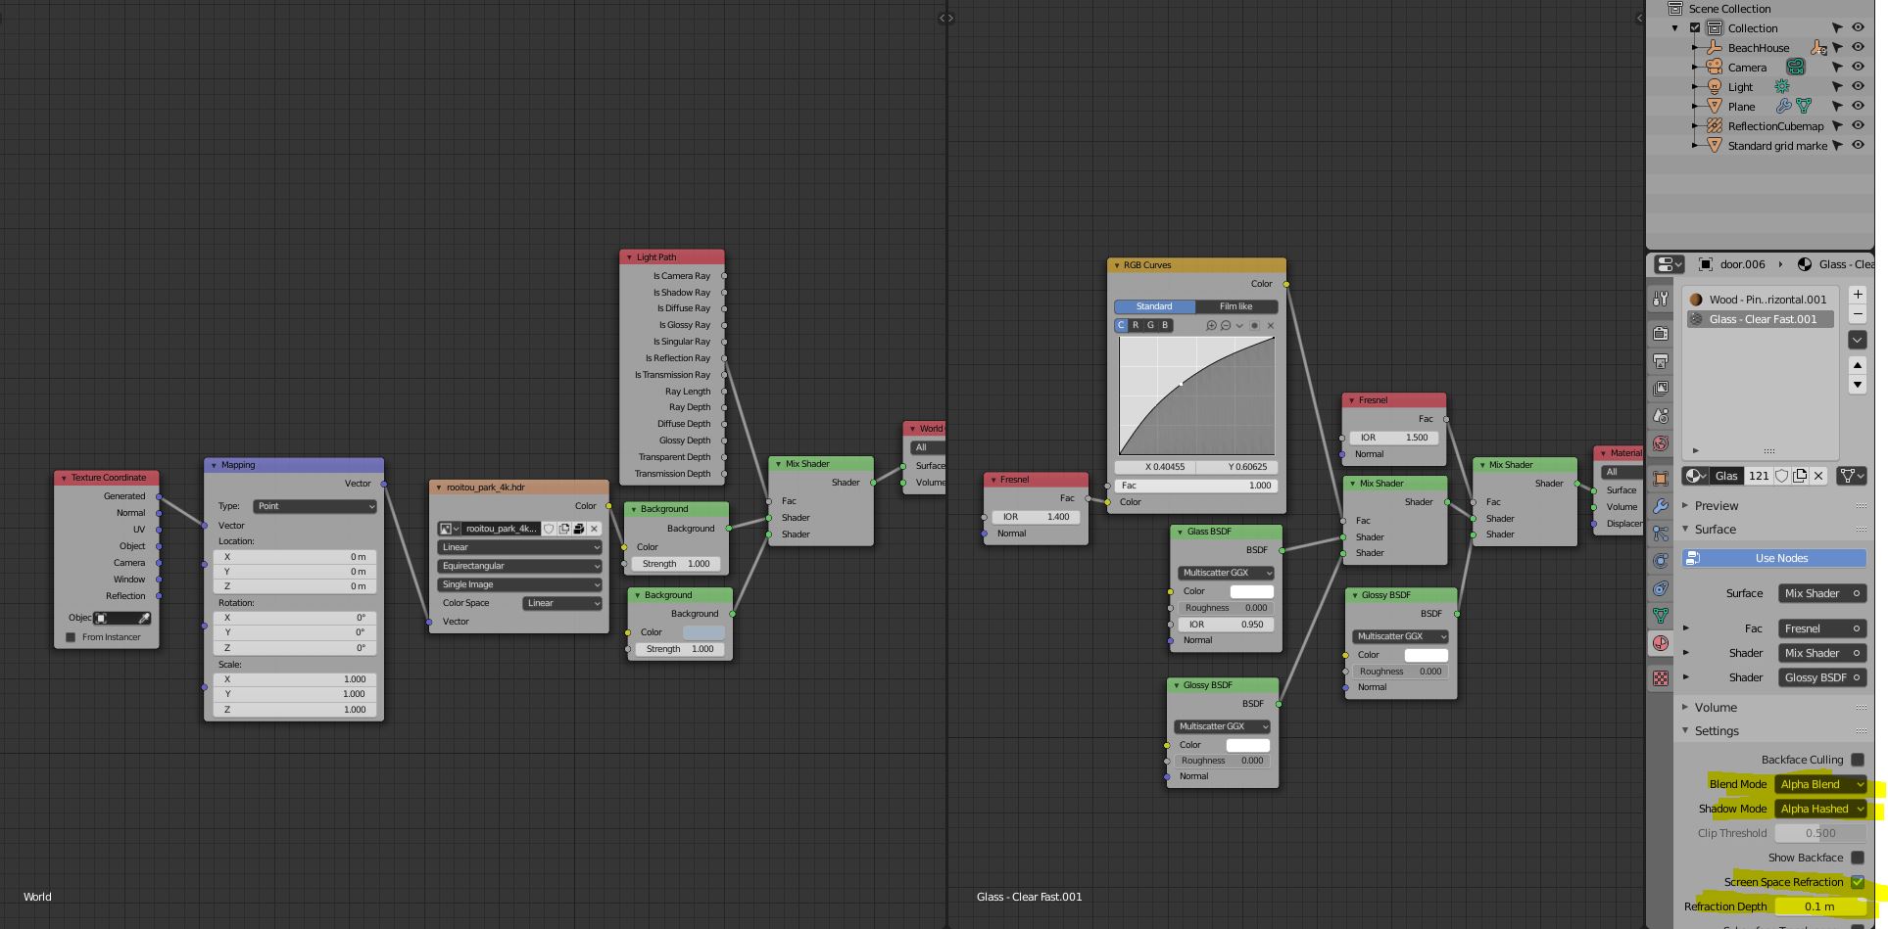Open the Particles properties tab icon
1888x929 pixels.
1661,534
